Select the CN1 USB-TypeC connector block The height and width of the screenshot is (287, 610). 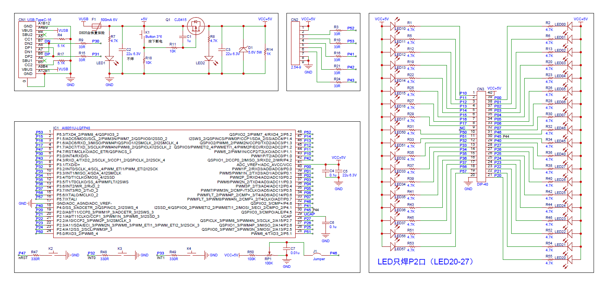click(28, 50)
